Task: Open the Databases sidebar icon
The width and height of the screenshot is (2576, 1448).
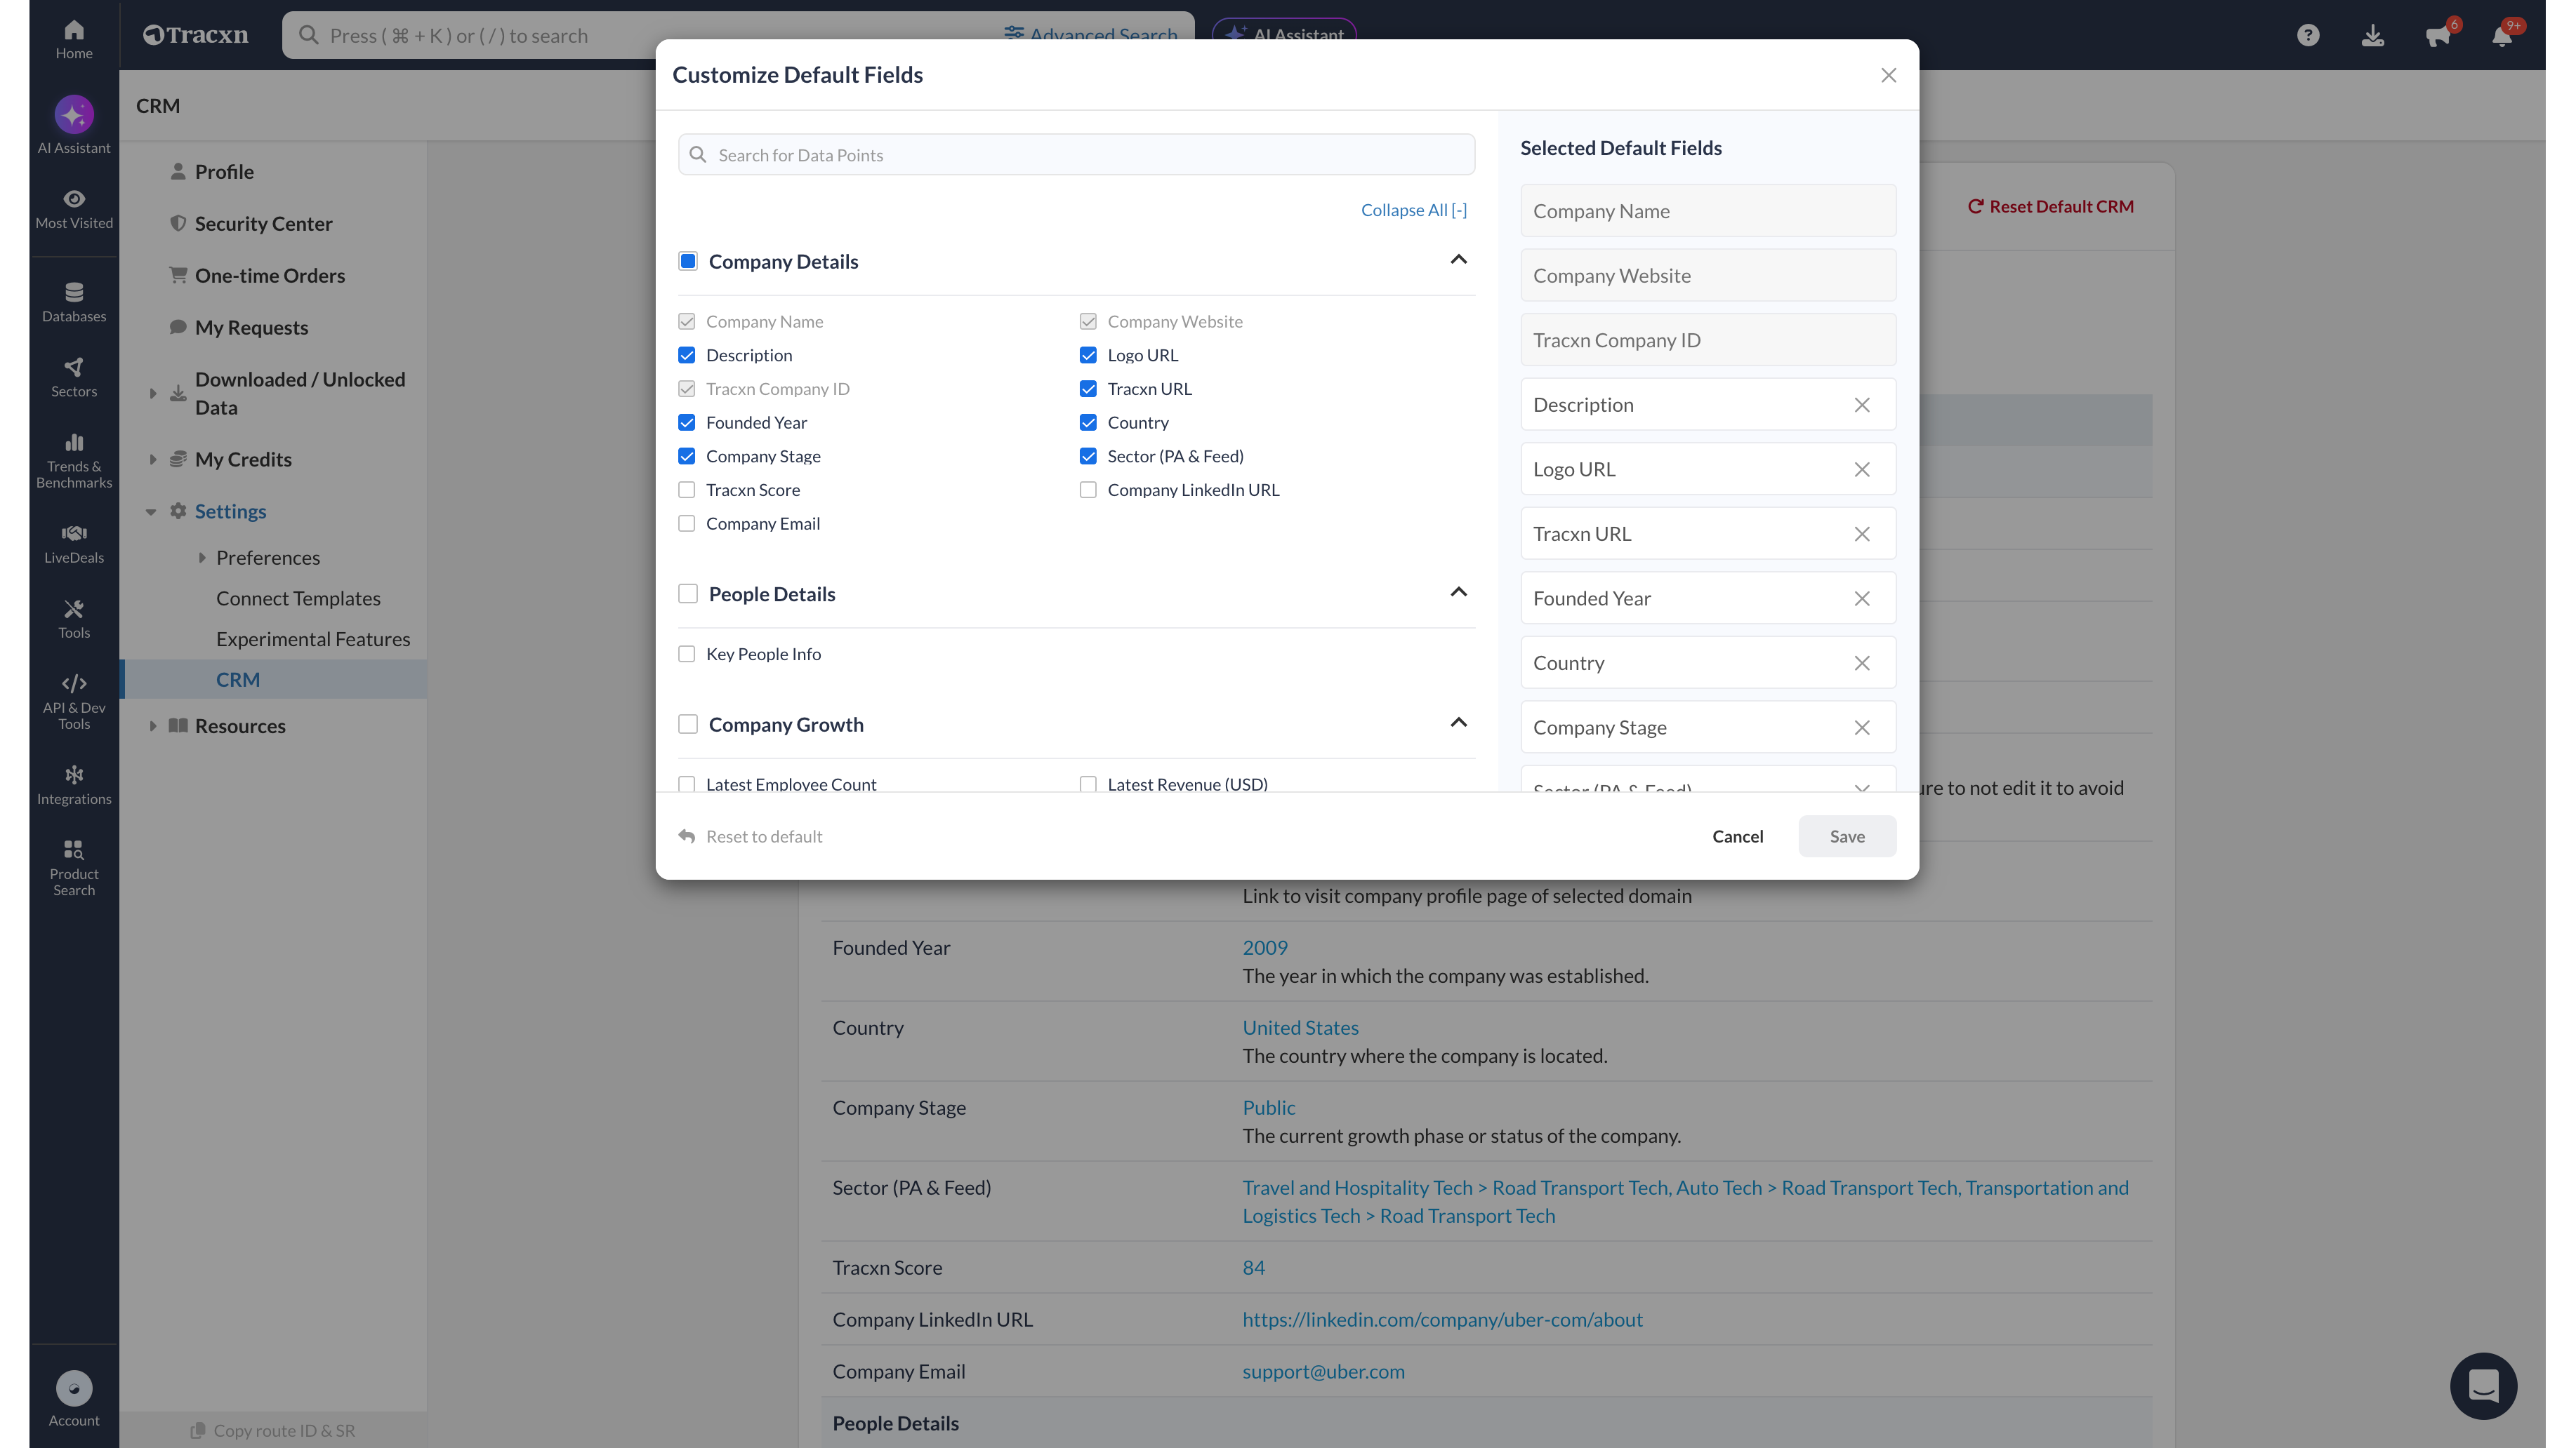Action: [x=74, y=302]
